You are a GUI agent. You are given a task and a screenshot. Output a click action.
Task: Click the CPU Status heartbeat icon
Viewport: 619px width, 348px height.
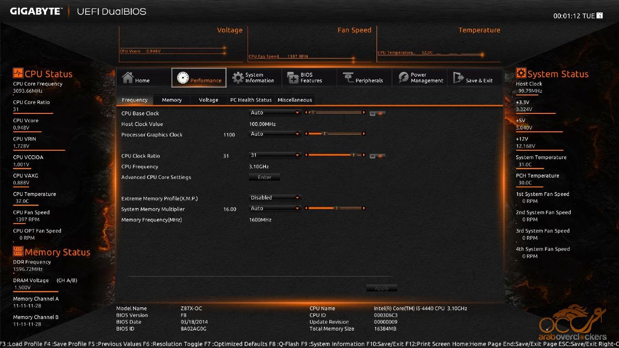[18, 73]
